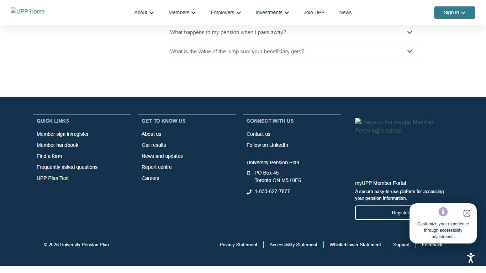
Task: Open the About dropdown menu
Action: [x=144, y=12]
